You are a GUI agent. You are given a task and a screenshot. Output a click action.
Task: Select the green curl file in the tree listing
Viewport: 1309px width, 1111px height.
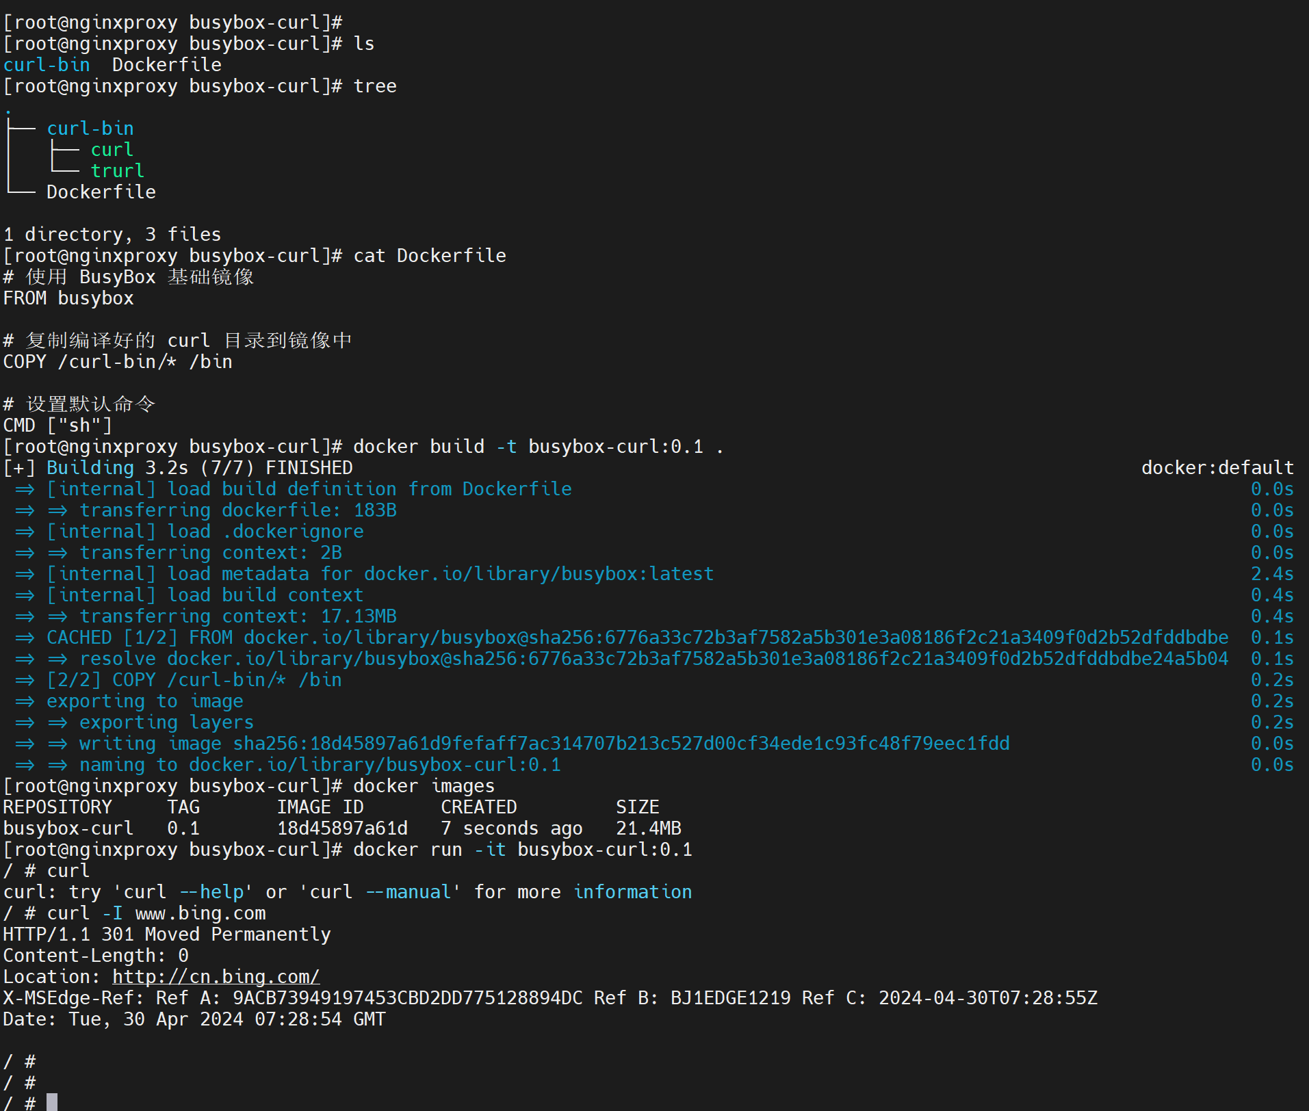(112, 150)
